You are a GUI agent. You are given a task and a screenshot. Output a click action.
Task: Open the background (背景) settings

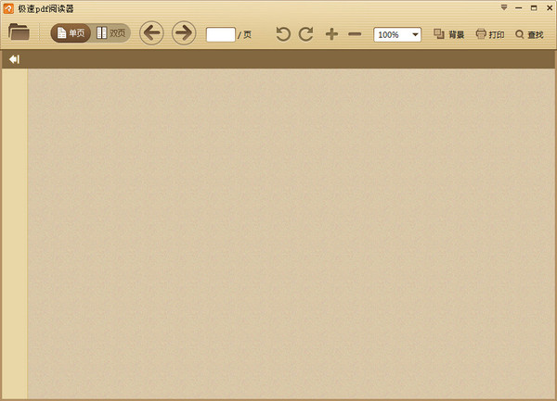click(449, 34)
